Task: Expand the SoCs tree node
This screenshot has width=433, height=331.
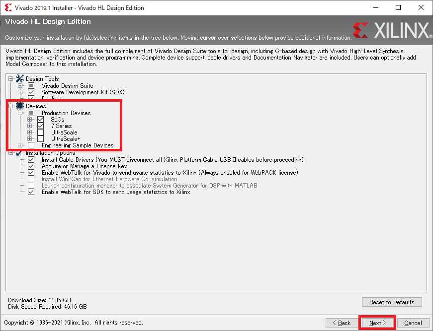Action: point(30,120)
